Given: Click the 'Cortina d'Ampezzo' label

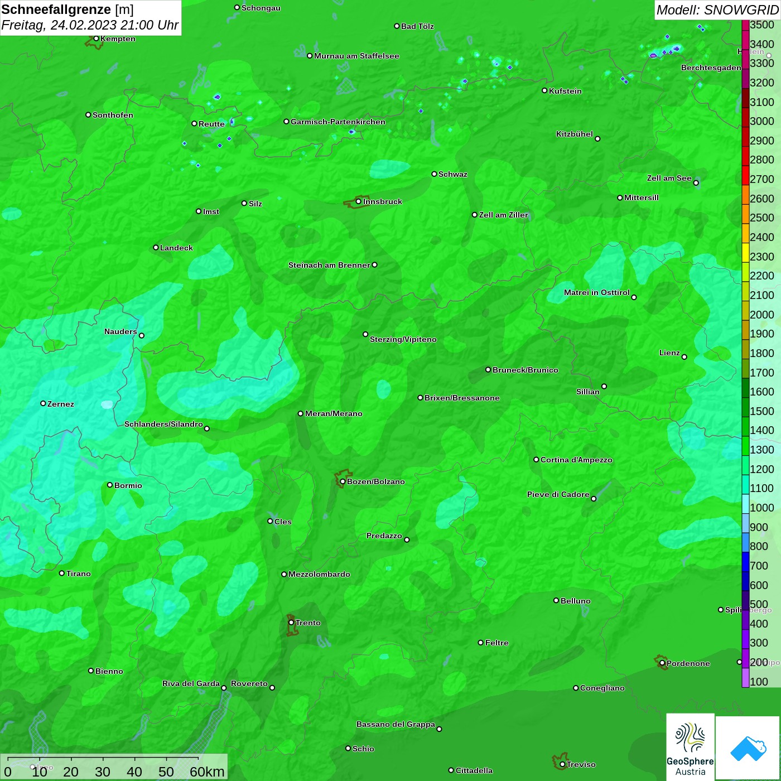Looking at the screenshot, I should tap(576, 460).
